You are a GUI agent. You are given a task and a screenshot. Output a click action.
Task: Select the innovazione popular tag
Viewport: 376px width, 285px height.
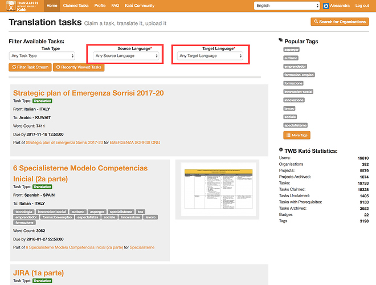[x=294, y=100]
